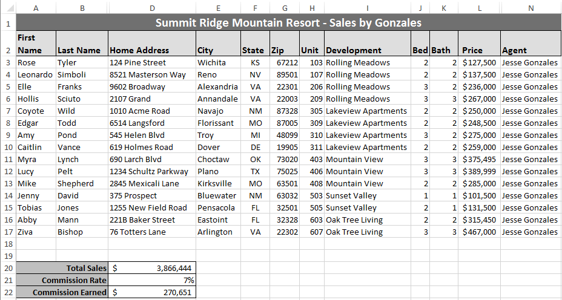
Task: Select state cell TX
Action: [x=255, y=172]
